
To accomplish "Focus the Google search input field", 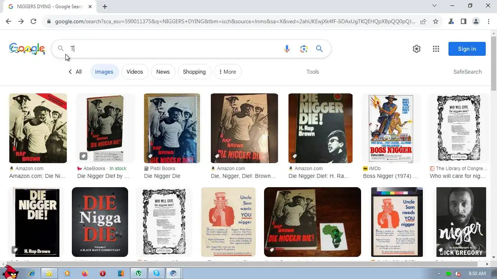I will pos(175,49).
